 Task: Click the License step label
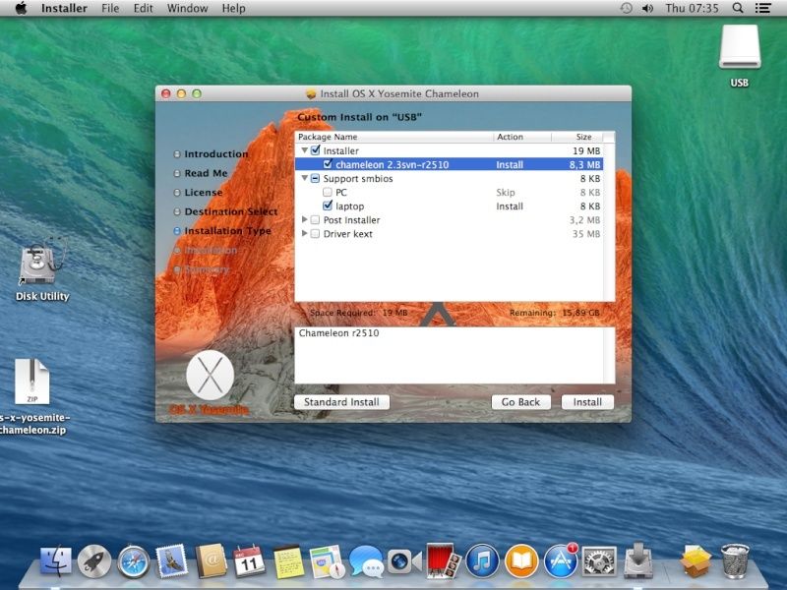(x=204, y=192)
